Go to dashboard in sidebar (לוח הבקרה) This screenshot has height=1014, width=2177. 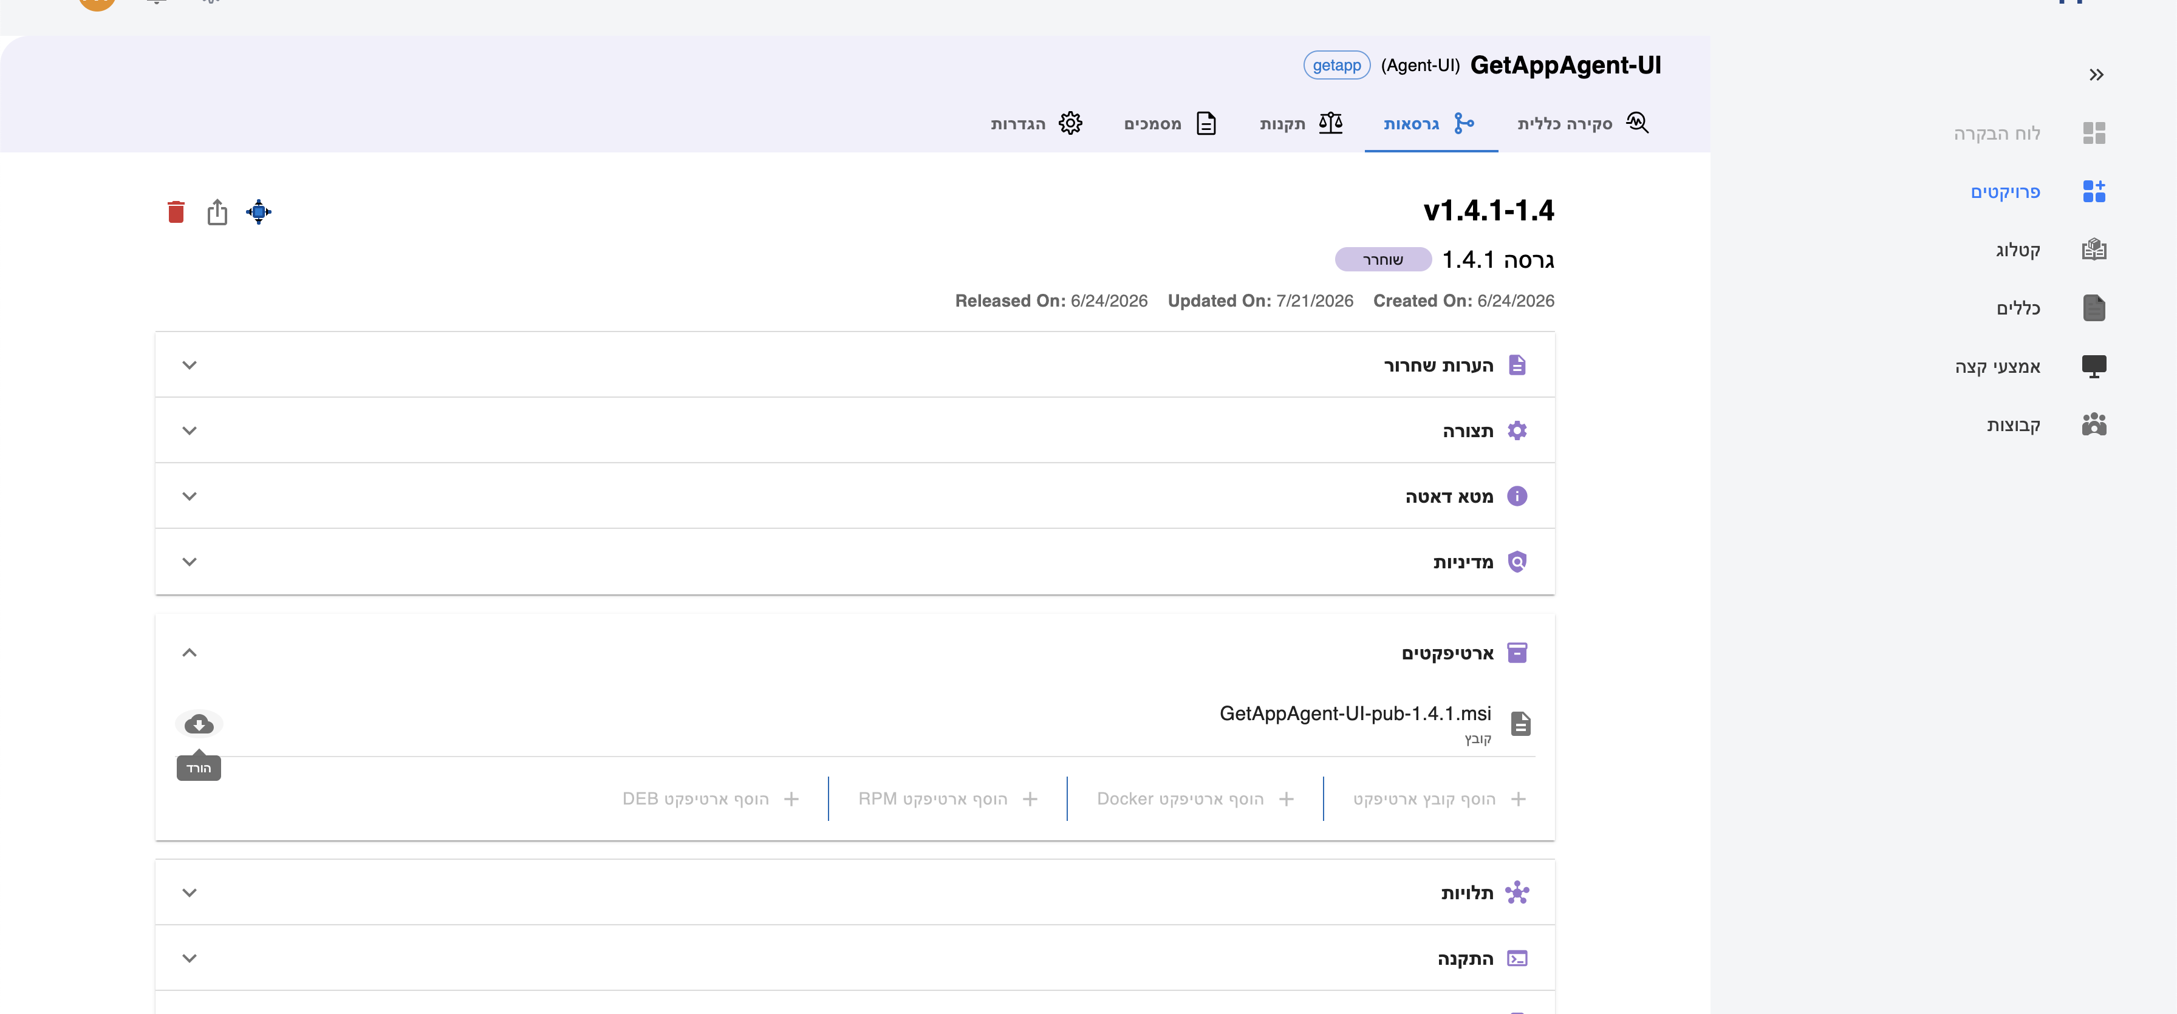(x=1996, y=134)
